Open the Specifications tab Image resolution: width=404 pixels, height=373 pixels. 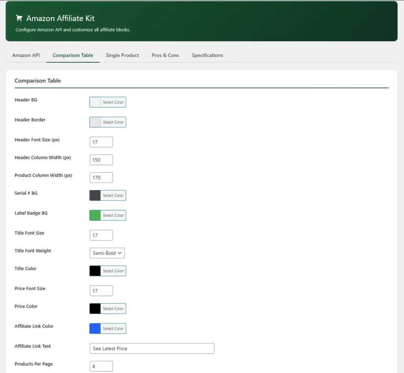pyautogui.click(x=207, y=55)
